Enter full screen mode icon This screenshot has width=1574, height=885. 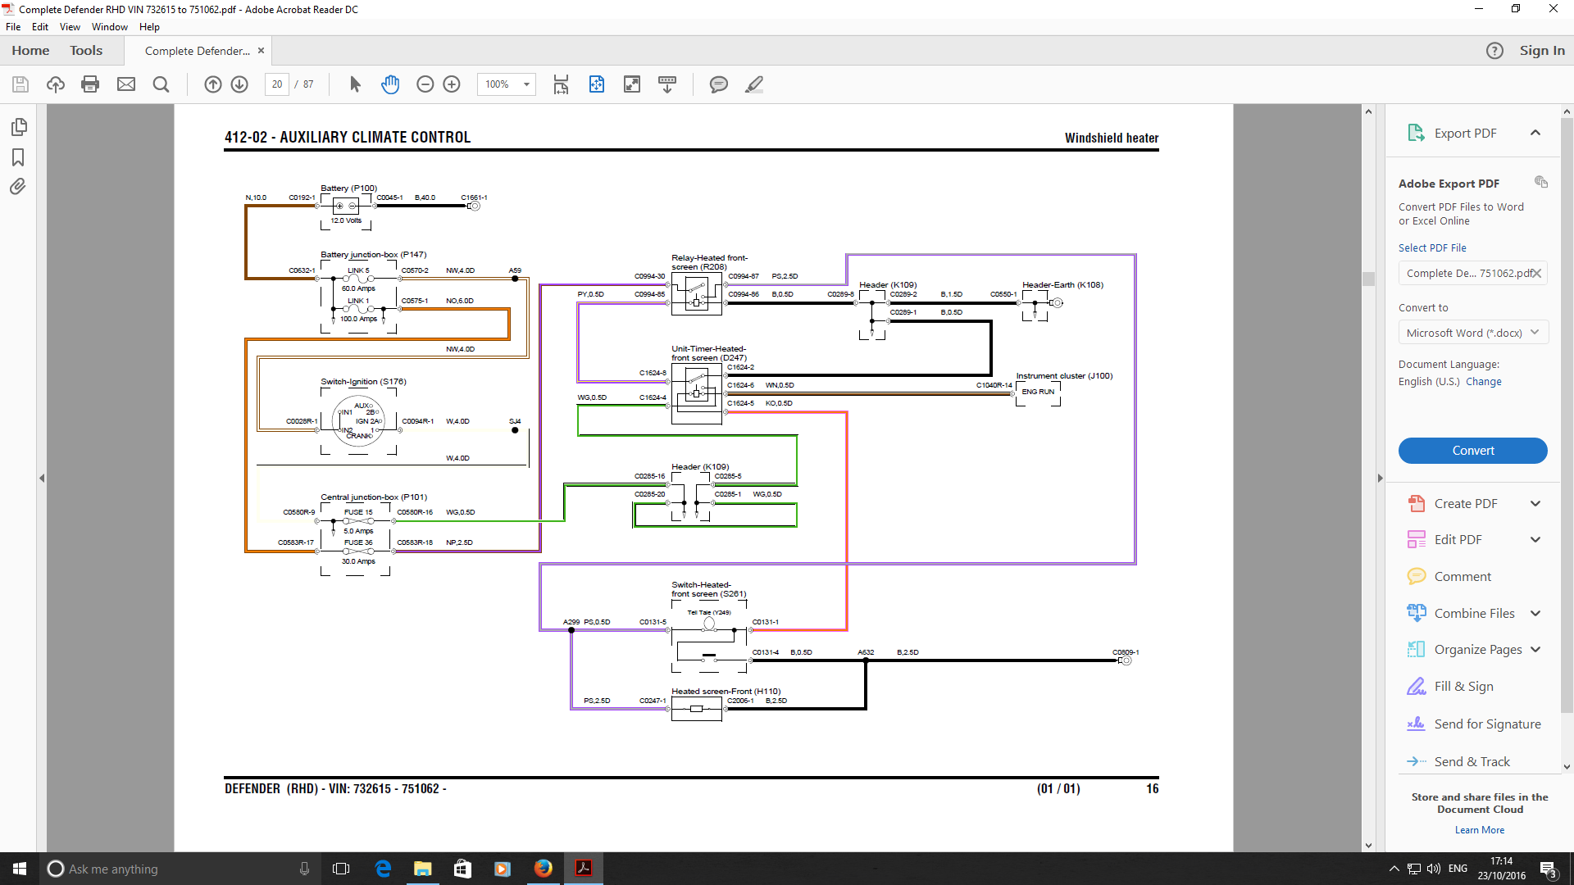pos(632,84)
